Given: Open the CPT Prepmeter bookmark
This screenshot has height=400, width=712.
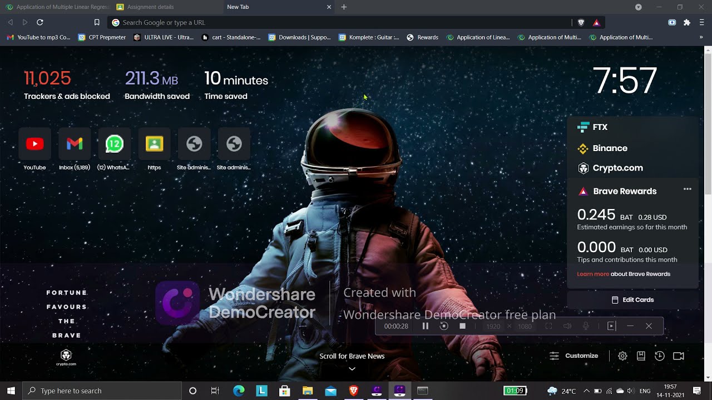Looking at the screenshot, I should click(x=102, y=37).
